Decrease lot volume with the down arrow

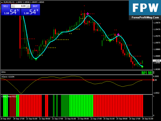(13, 6)
